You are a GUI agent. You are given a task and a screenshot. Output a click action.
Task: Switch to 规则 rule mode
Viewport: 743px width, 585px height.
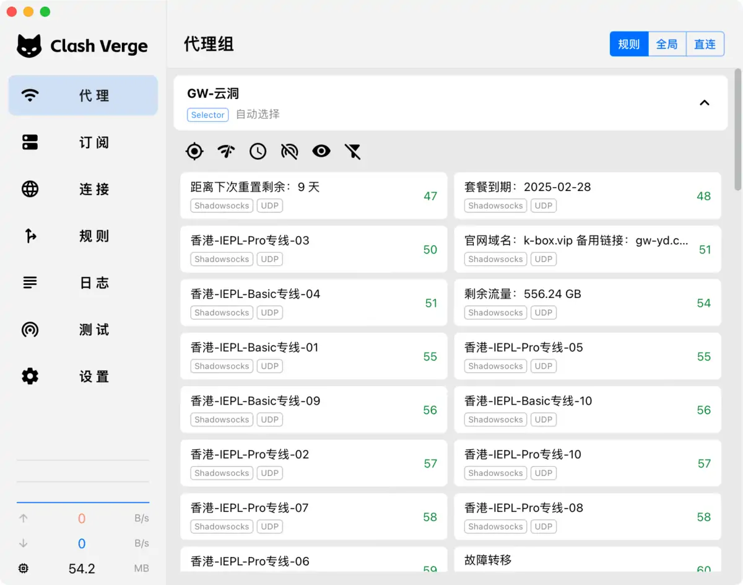[628, 44]
